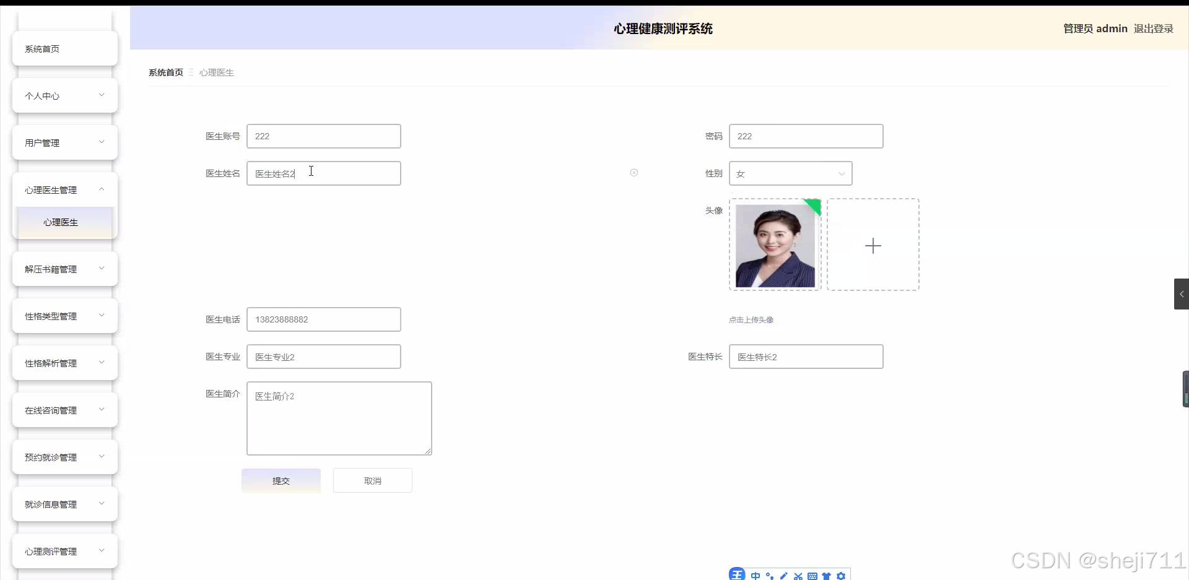Toggle Chinese input mode with the 中 icon
The height and width of the screenshot is (580, 1189).
pos(756,576)
